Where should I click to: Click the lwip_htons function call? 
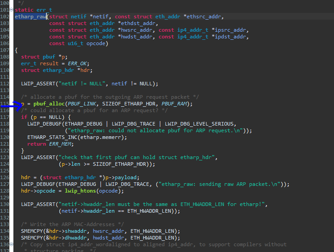click(x=80, y=191)
